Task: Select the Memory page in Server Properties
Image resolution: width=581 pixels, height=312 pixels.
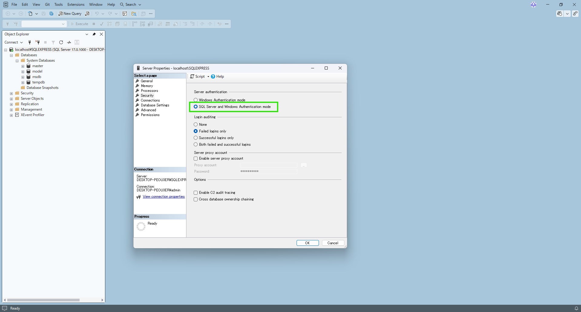Action: [x=147, y=86]
